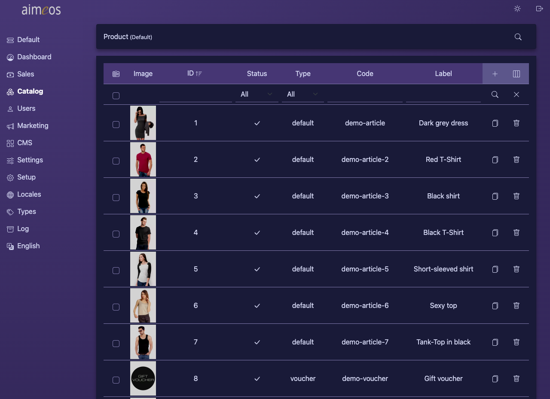Viewport: 550px width, 399px height.
Task: Open the Type filter dropdown
Action: click(x=303, y=94)
